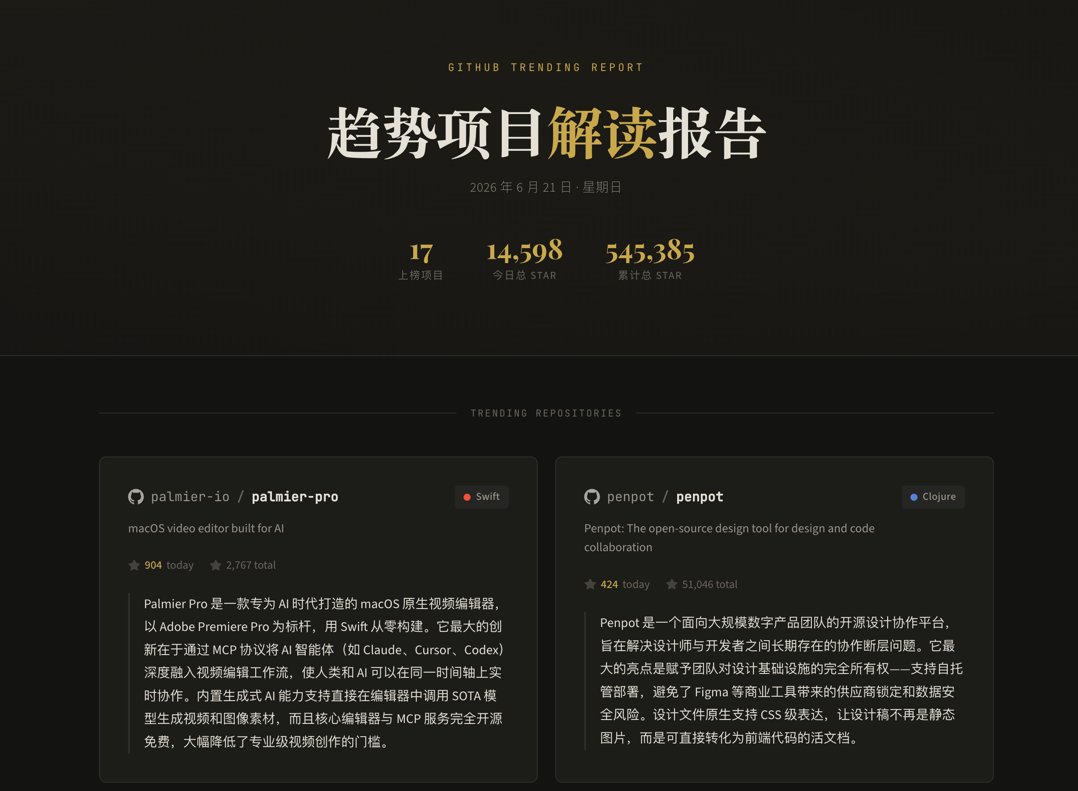Open the penpot repository name link
Image resolution: width=1078 pixels, height=791 pixels.
pos(700,497)
